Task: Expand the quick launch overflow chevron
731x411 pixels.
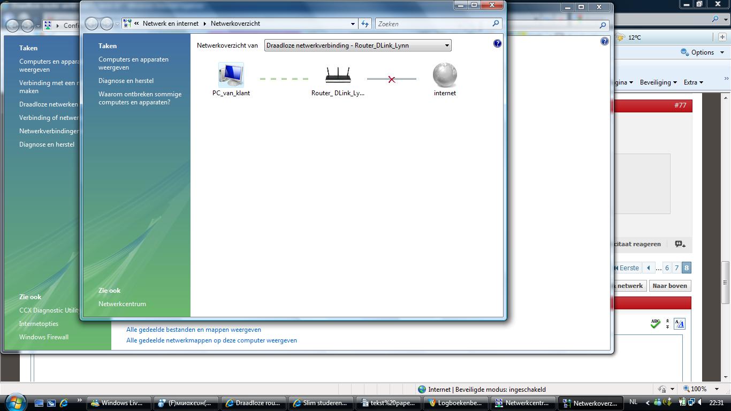Action: pyautogui.click(x=79, y=400)
